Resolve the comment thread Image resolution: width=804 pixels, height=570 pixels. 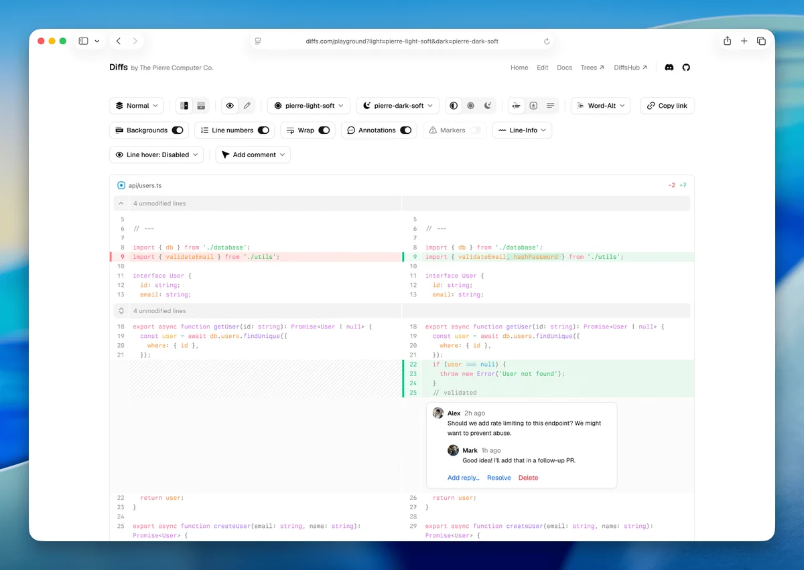point(499,478)
